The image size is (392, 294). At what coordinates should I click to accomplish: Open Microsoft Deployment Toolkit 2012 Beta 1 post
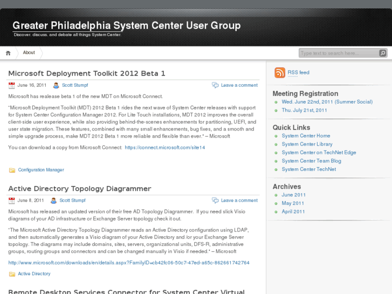pyautogui.click(x=86, y=73)
